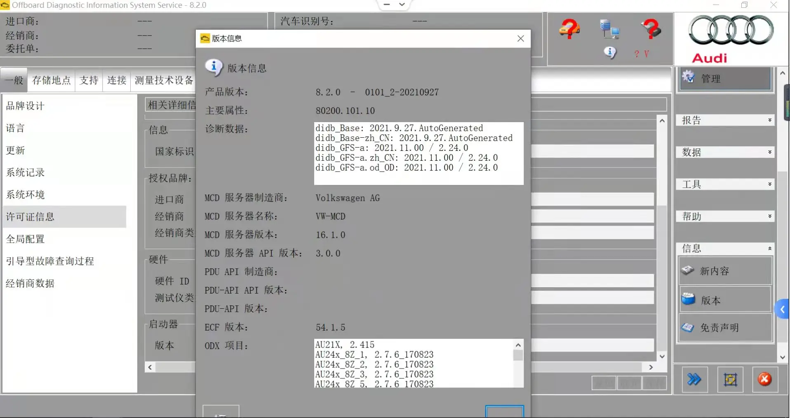Click the red question mark help icon
Viewport: 790px width, 418px height.
(x=651, y=29)
